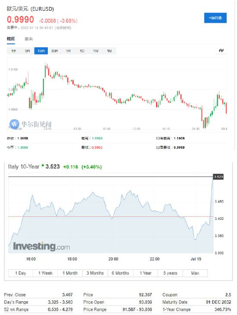Select the 15m timeframe button
Image resolution: width=237 pixels, height=315 pixels.
41,51
